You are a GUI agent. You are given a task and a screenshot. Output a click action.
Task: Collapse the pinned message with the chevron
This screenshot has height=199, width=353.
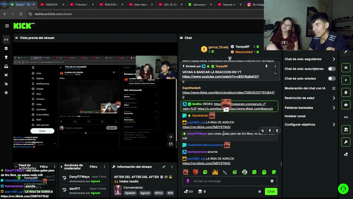[x=275, y=73]
